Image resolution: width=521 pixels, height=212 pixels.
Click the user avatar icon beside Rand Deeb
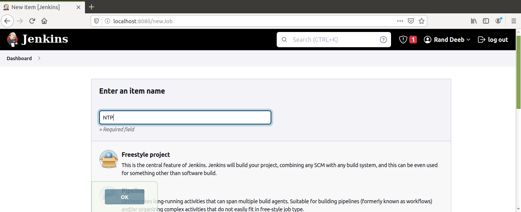click(x=428, y=40)
